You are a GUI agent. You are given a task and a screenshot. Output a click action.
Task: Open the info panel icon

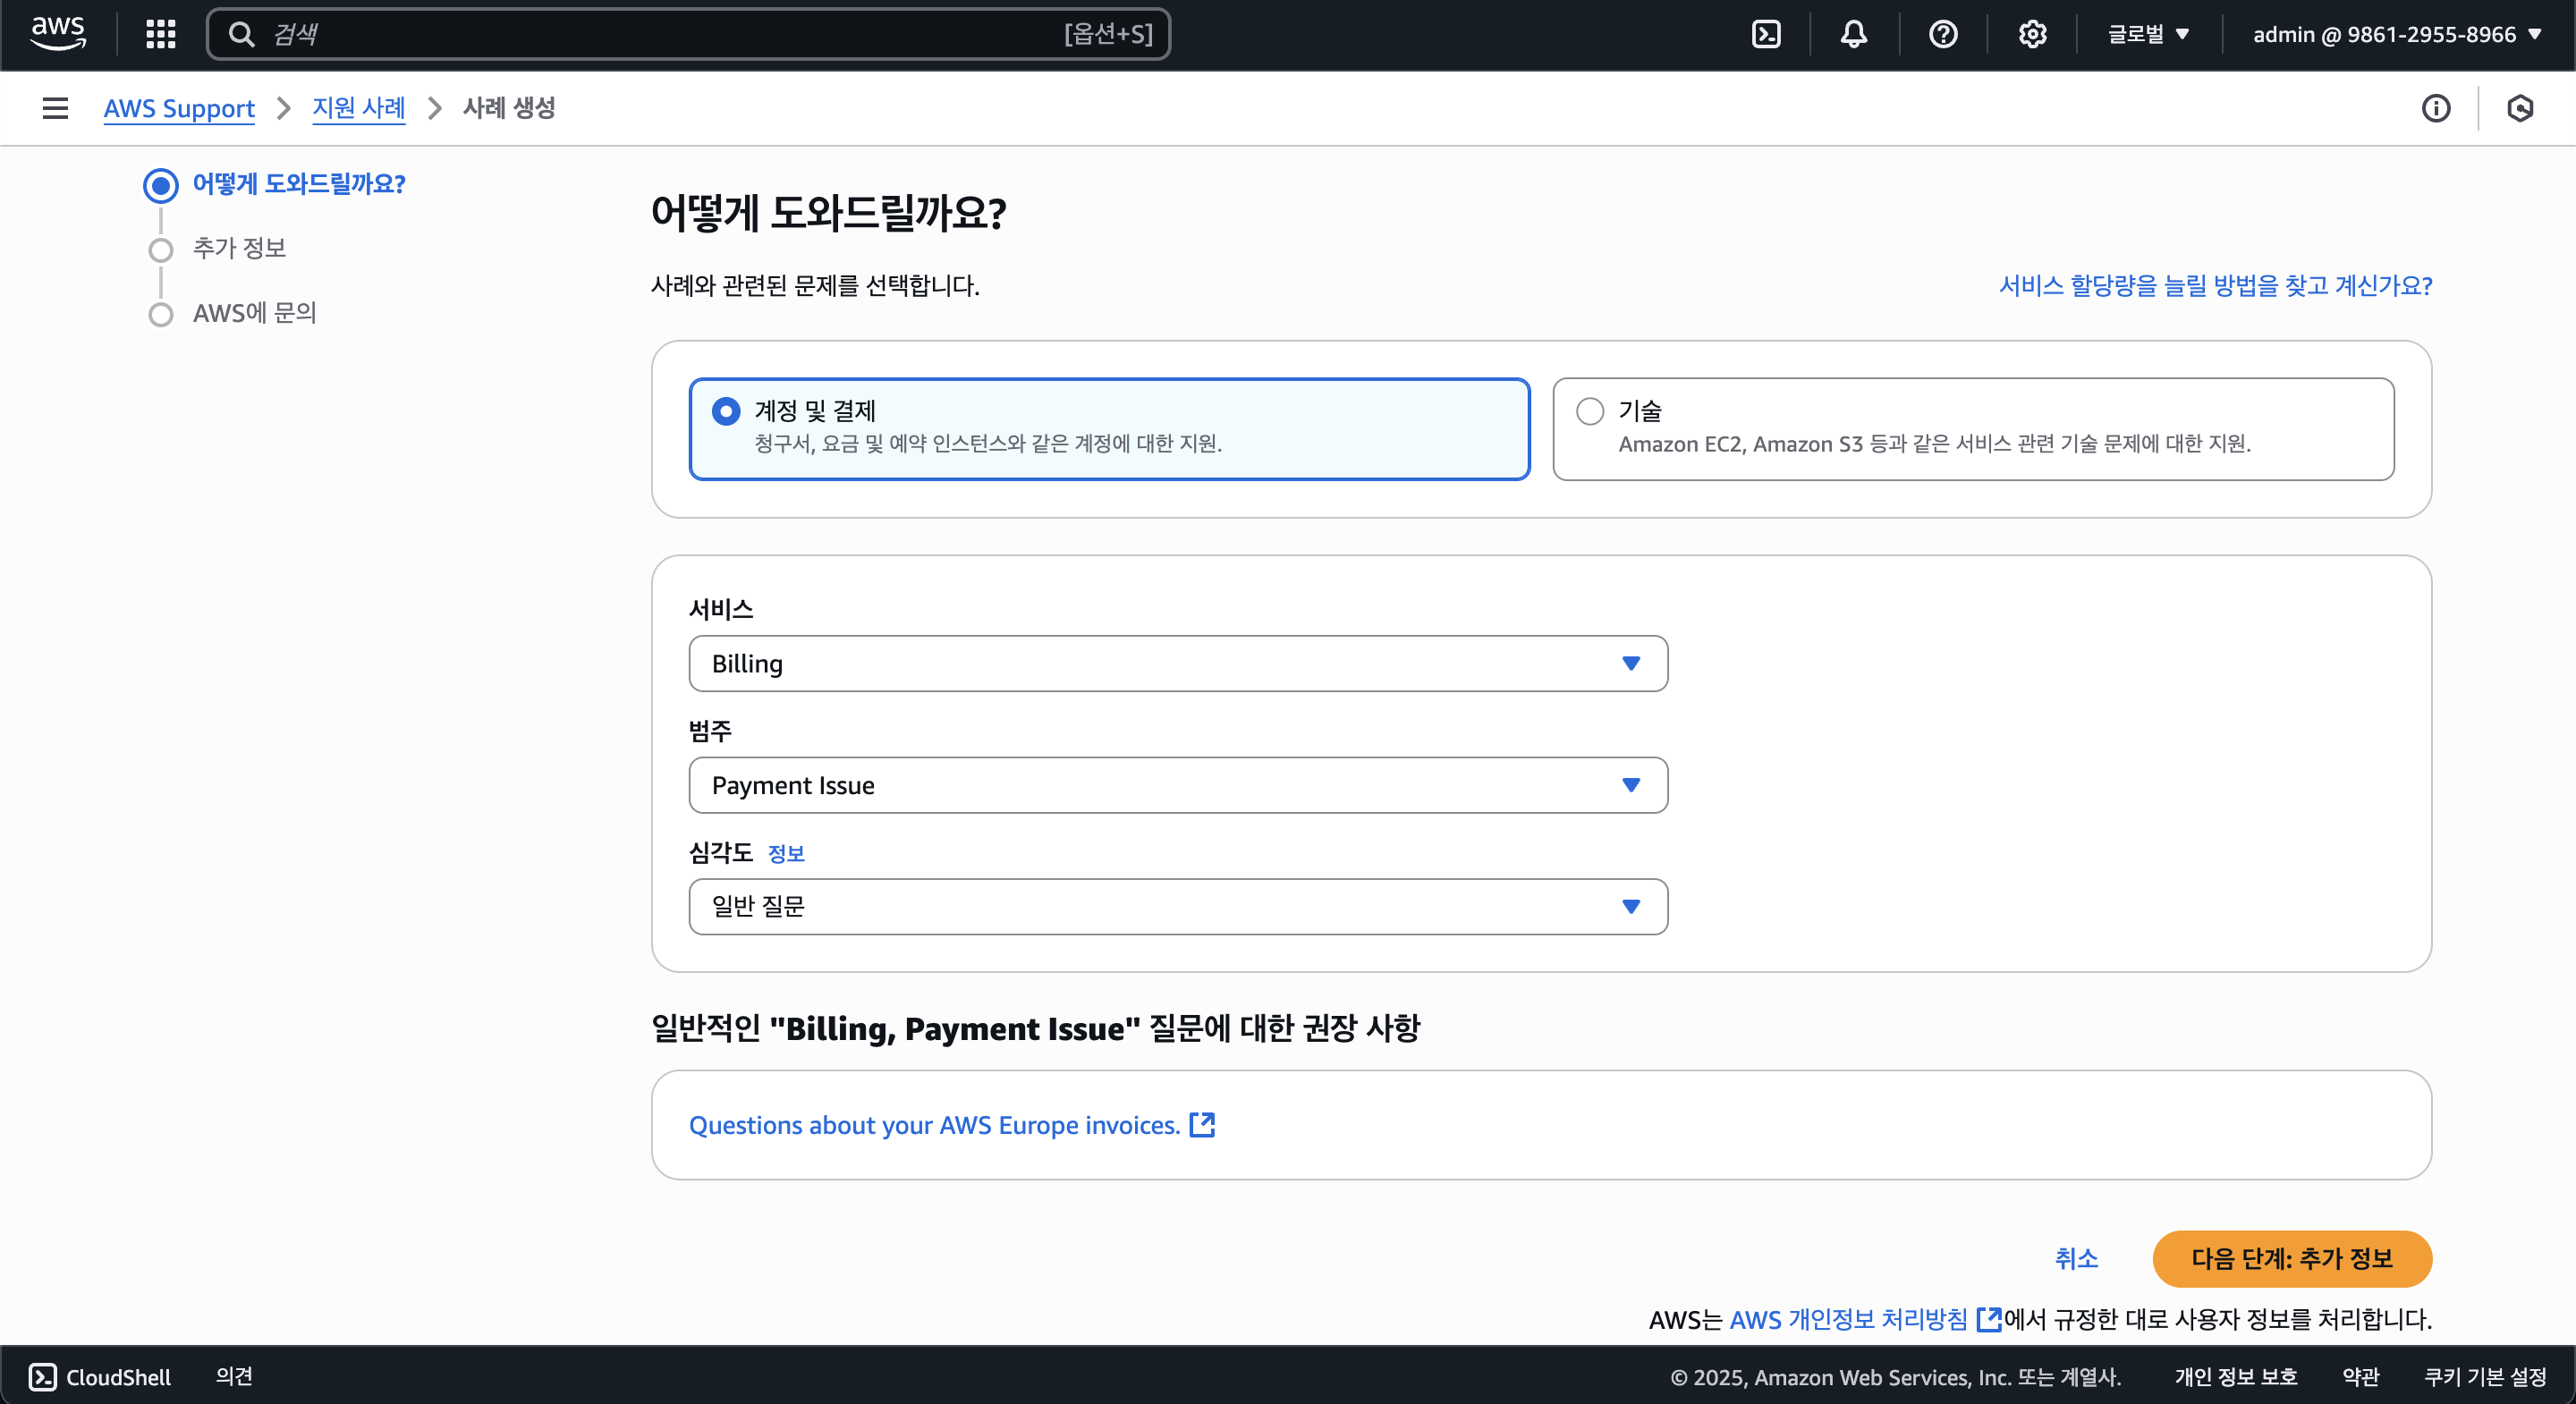click(2435, 108)
